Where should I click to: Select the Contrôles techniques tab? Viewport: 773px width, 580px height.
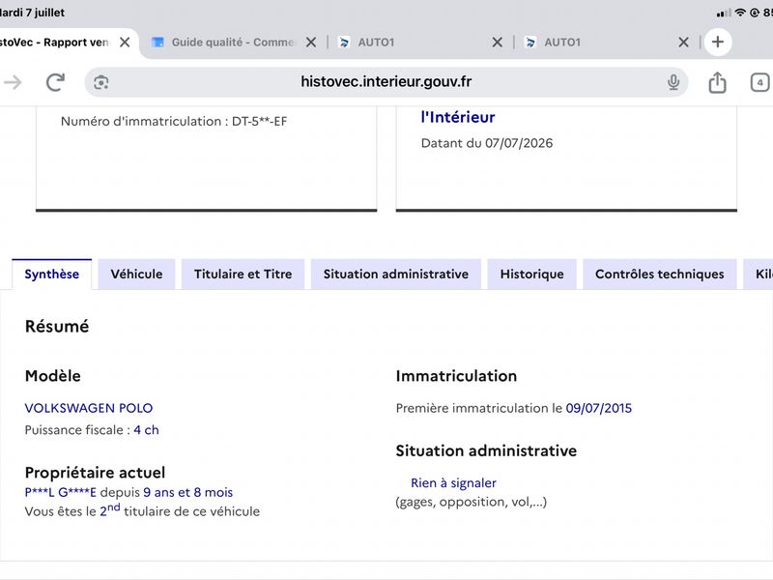click(x=660, y=274)
